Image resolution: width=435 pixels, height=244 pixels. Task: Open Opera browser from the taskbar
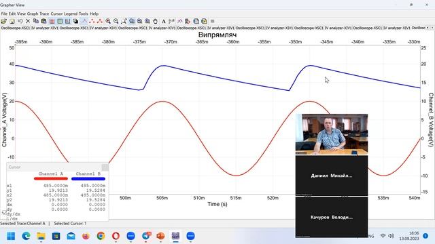(x=116, y=236)
